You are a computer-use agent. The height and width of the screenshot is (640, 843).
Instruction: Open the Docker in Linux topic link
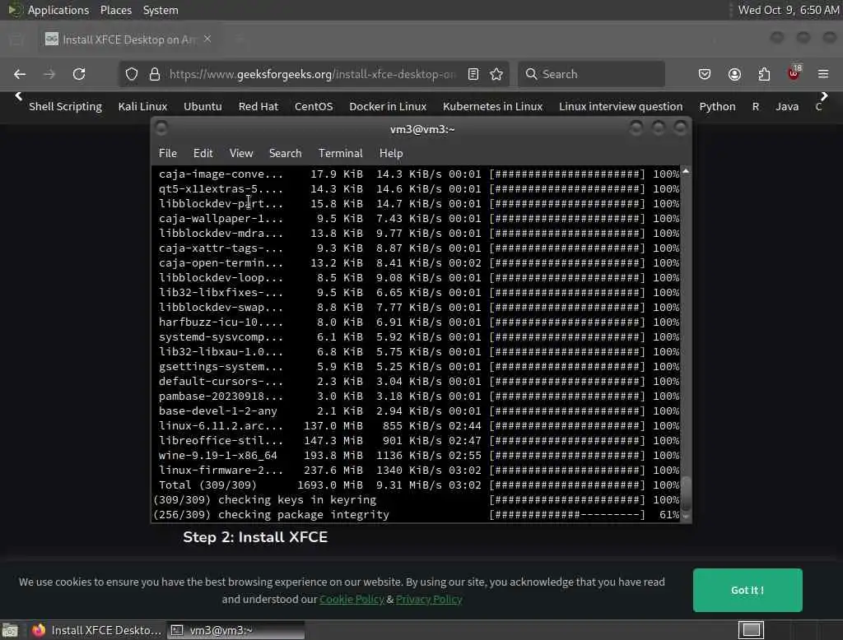pyautogui.click(x=388, y=106)
